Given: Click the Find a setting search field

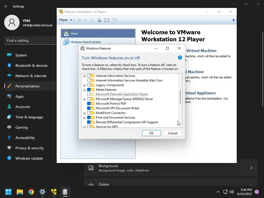Looking at the screenshot, I should tap(30, 40).
